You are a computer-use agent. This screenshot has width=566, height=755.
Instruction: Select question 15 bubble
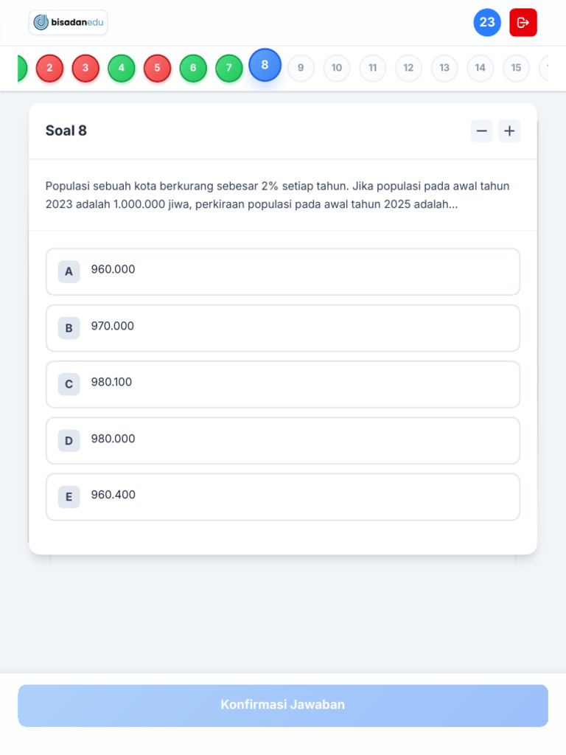(516, 69)
